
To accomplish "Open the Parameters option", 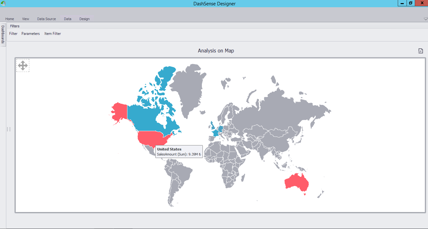I will click(x=31, y=34).
